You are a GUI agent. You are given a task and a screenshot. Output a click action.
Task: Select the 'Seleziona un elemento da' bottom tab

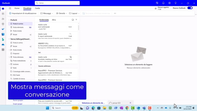coord(93,103)
